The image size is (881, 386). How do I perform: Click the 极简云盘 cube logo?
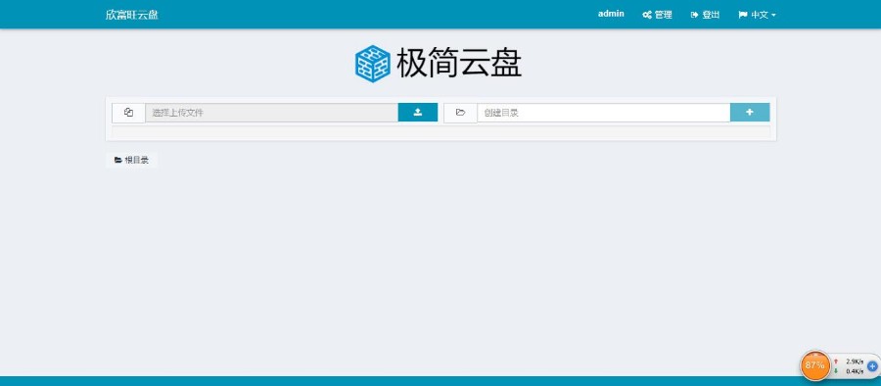(x=372, y=64)
